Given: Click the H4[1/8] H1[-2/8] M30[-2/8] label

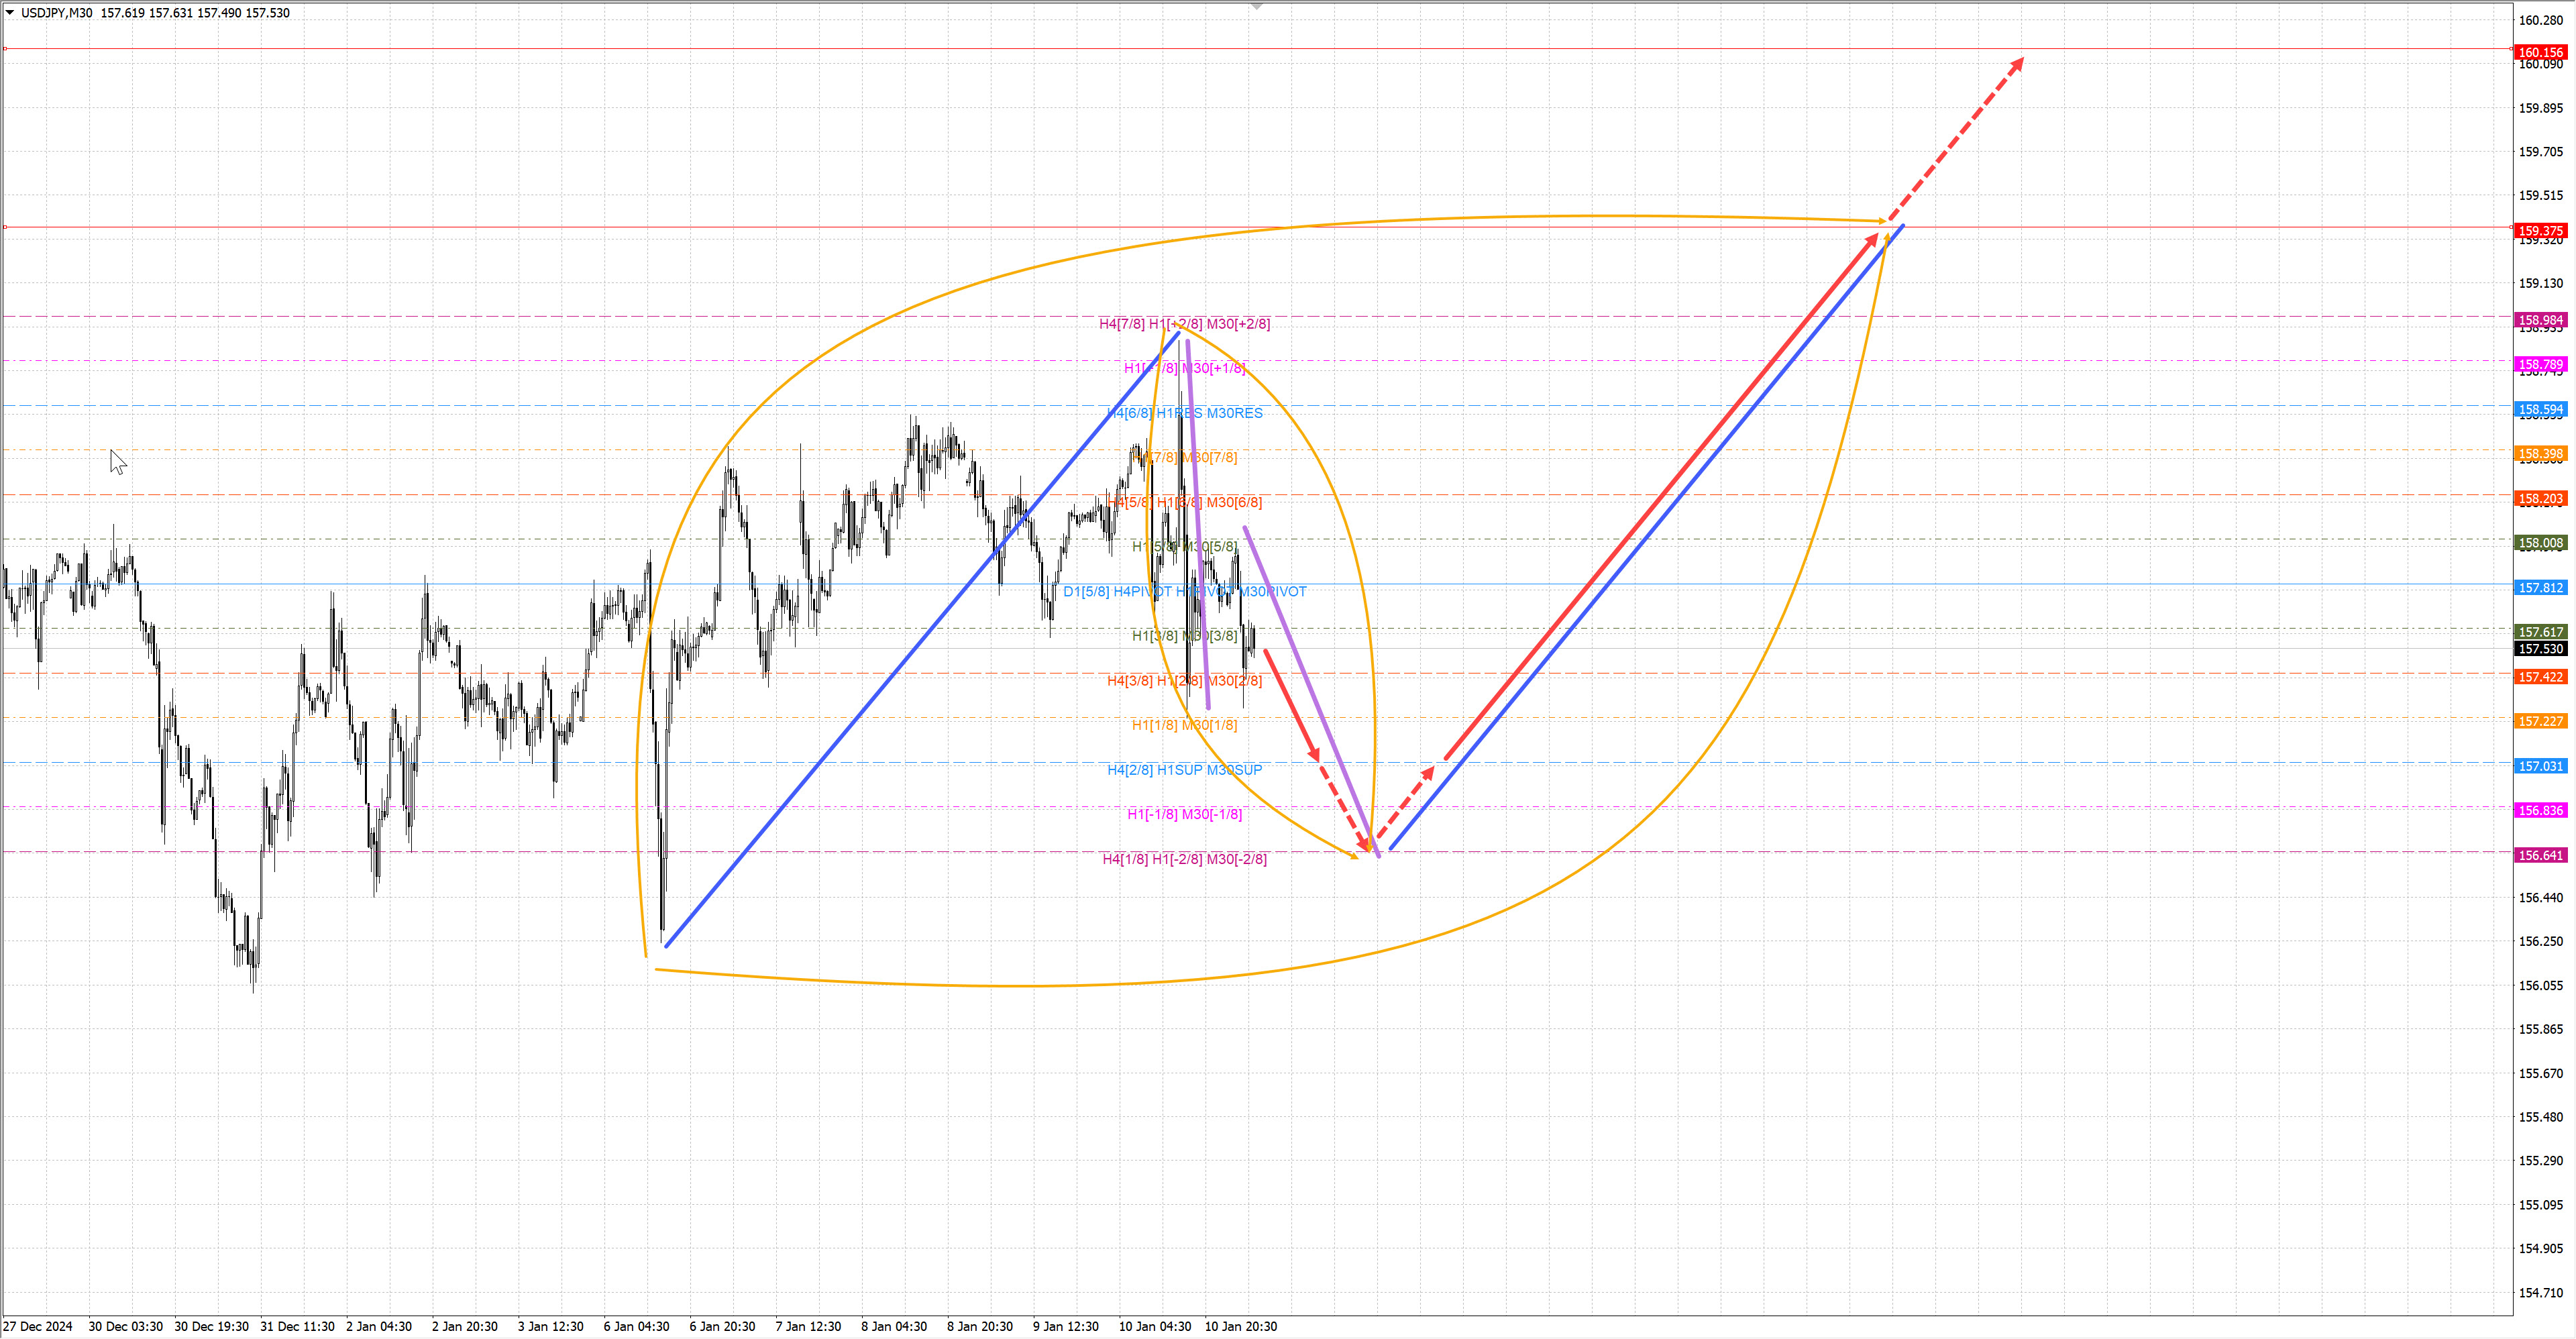Looking at the screenshot, I should click(1184, 859).
